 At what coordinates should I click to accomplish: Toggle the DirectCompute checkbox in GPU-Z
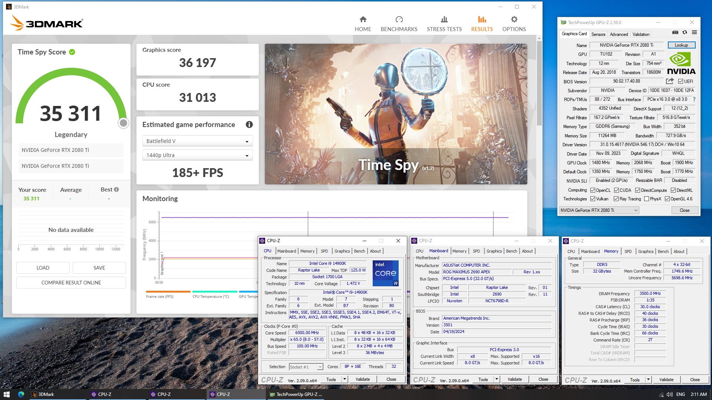[637, 190]
